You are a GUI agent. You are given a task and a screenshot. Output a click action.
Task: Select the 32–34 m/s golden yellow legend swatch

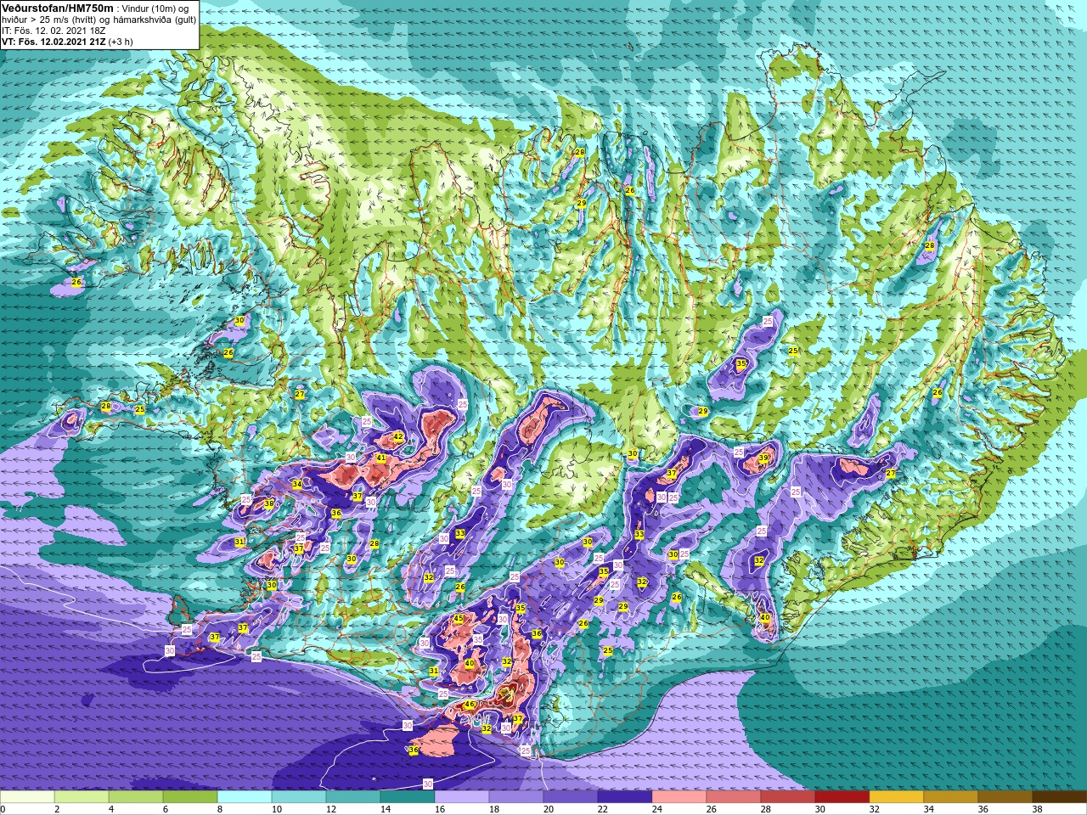897,798
